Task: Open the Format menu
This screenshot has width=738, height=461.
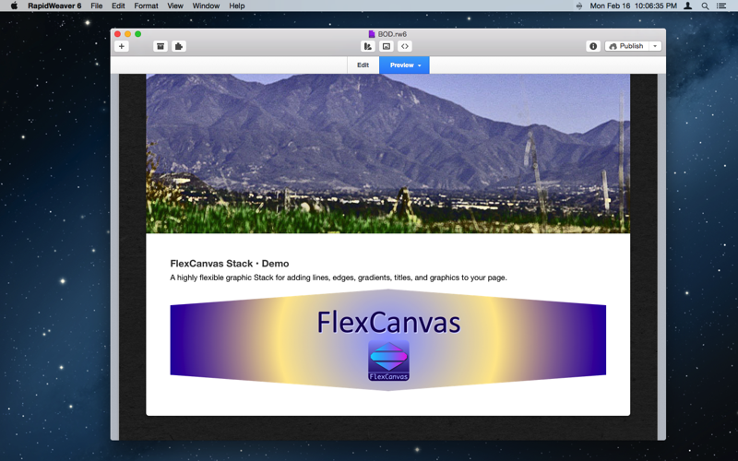Action: tap(146, 6)
